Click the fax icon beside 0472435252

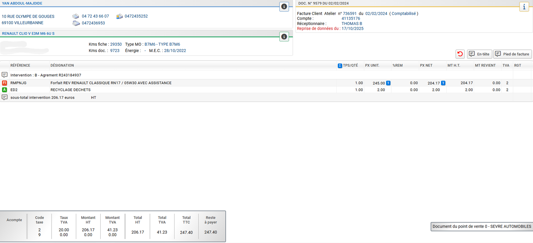[x=120, y=16]
